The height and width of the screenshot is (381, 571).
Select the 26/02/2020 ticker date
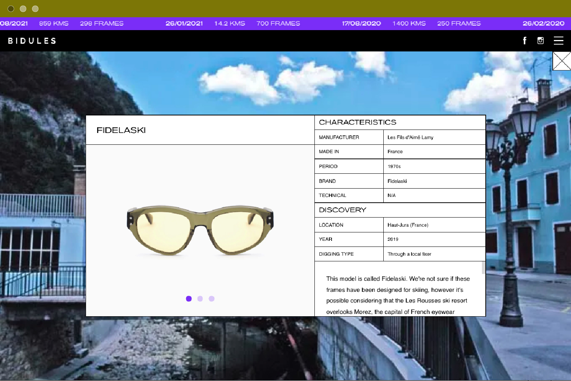click(x=543, y=23)
